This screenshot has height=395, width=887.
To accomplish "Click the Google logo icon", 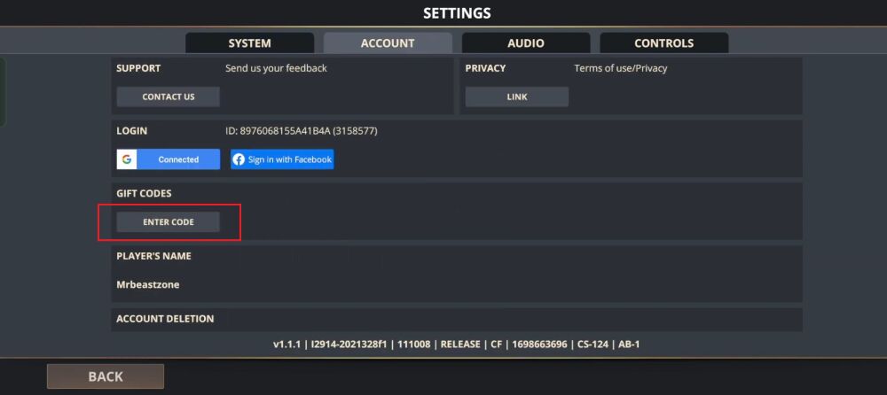I will pos(127,159).
